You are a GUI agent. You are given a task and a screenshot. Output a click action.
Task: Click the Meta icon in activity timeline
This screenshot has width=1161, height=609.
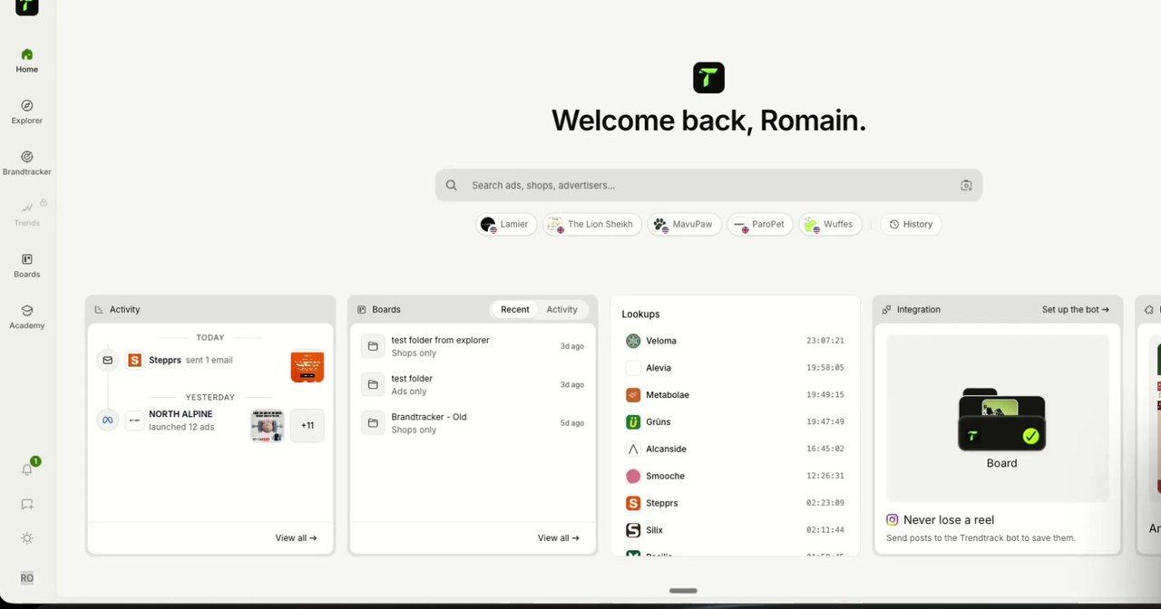[x=107, y=420]
